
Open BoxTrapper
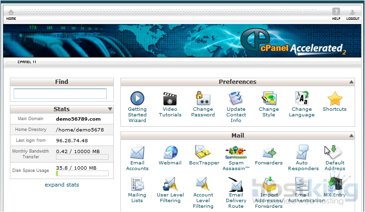[x=204, y=152]
